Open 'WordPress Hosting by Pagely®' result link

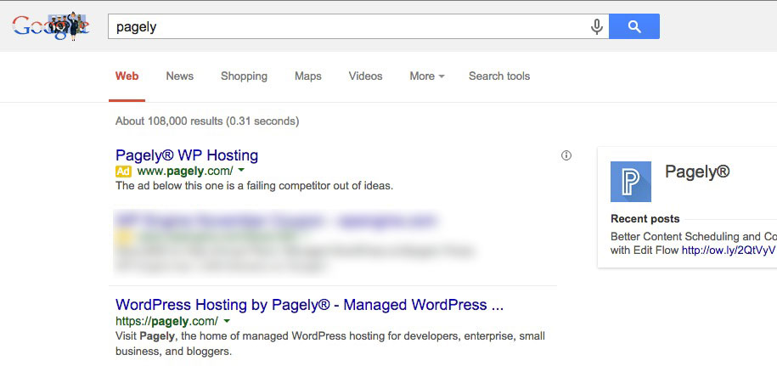309,305
